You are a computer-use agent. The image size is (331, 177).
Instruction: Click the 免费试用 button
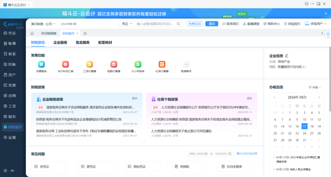click(195, 24)
